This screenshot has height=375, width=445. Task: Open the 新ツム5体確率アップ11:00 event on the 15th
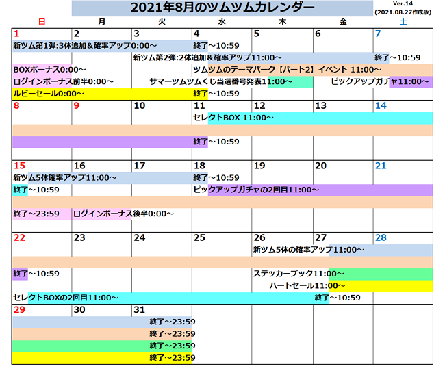pyautogui.click(x=65, y=177)
